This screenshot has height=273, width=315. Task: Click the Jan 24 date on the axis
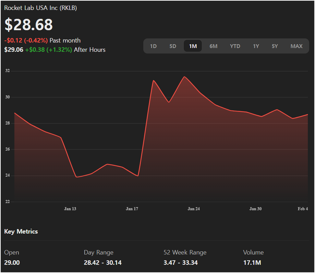(194, 209)
